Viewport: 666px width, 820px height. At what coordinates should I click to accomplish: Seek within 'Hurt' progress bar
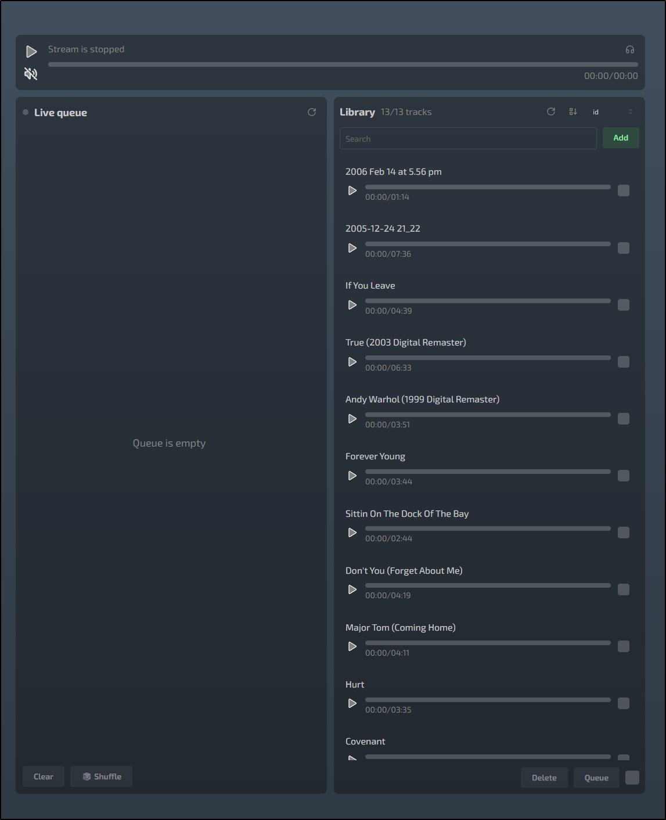(x=488, y=700)
